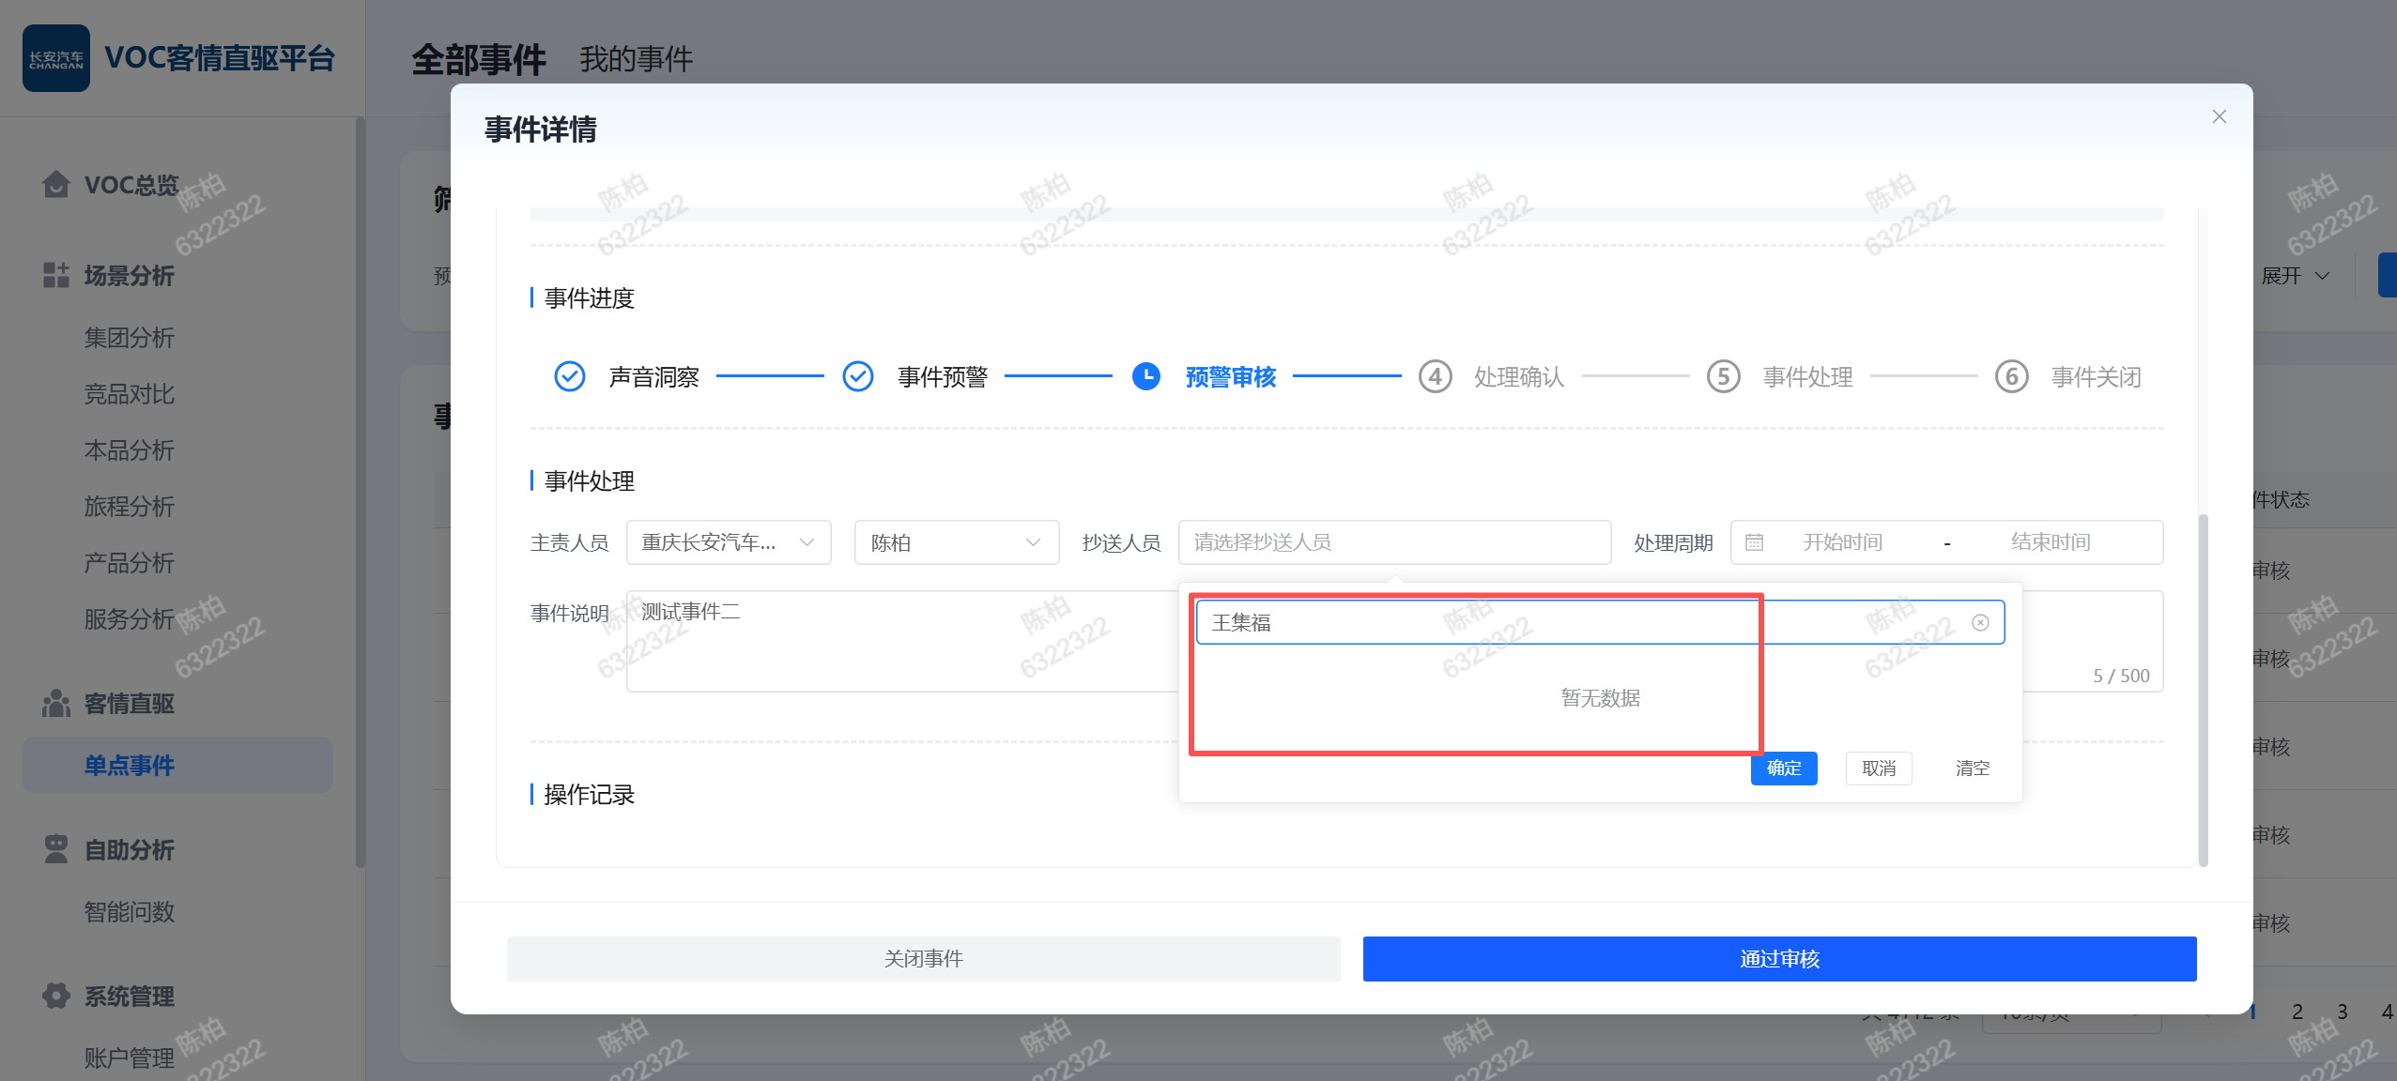Click the 场景分析 grid icon in sidebar
The height and width of the screenshot is (1081, 2397).
[x=55, y=275]
